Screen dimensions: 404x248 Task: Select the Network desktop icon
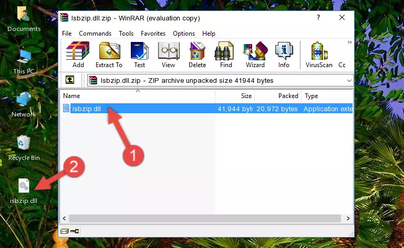click(24, 105)
